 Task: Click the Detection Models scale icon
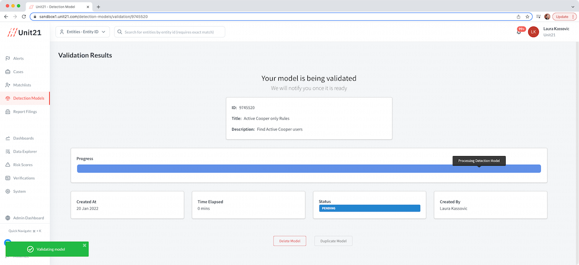tap(8, 98)
